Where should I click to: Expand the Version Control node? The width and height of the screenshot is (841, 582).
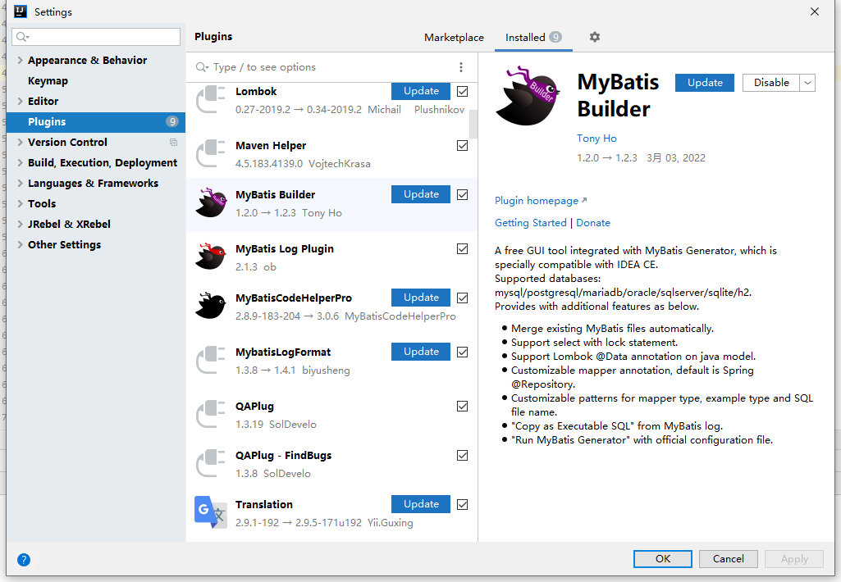click(x=20, y=142)
